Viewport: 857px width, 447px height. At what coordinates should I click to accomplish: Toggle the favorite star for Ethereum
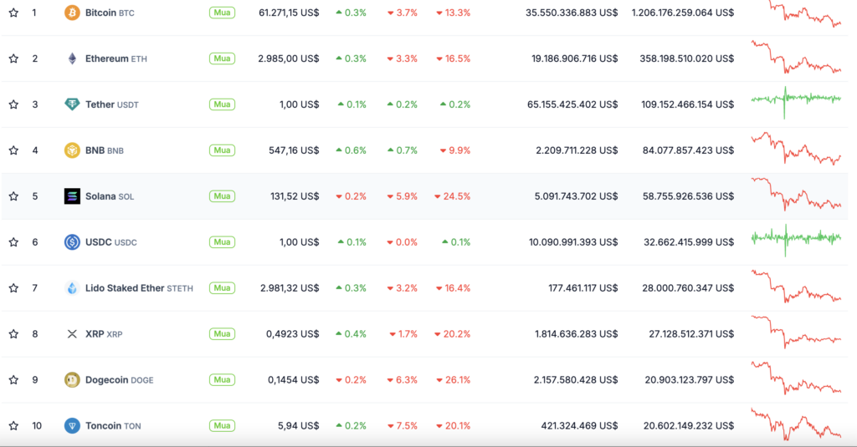click(13, 58)
